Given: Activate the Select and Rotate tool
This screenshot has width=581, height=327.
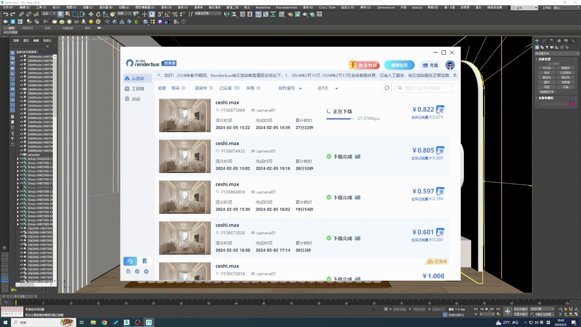Looking at the screenshot, I should tap(98, 14).
